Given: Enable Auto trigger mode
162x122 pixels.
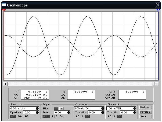Looking at the screenshot, I should point(46,116).
